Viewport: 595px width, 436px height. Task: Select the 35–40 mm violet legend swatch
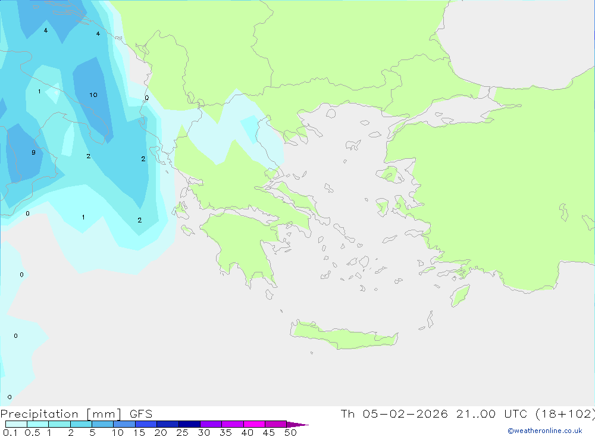pos(232,424)
